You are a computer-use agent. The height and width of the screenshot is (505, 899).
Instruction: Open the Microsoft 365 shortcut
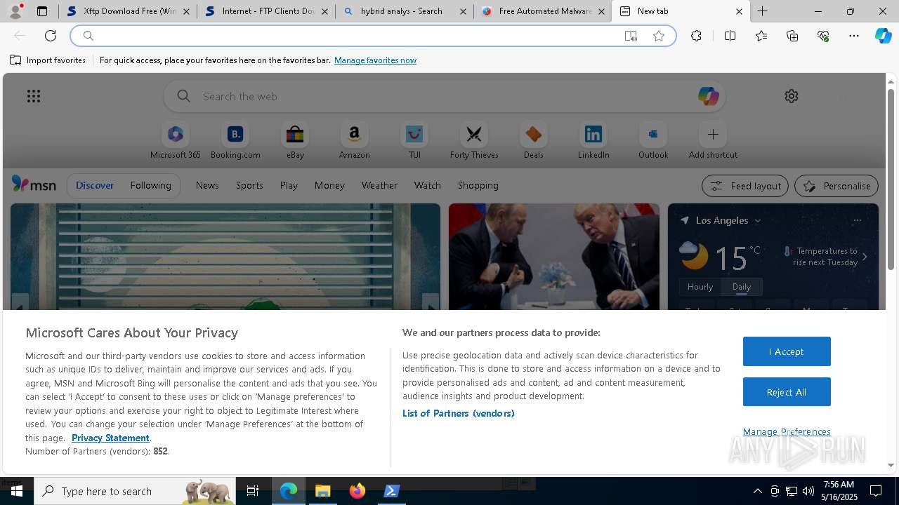[x=176, y=141]
